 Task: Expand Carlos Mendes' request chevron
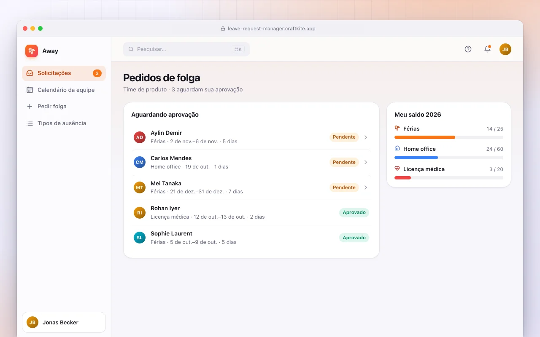(x=366, y=162)
